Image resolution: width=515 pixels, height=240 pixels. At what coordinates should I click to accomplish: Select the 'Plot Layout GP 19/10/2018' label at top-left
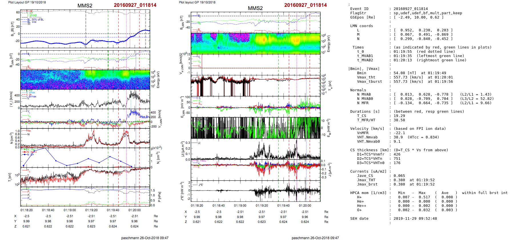pos(27,2)
